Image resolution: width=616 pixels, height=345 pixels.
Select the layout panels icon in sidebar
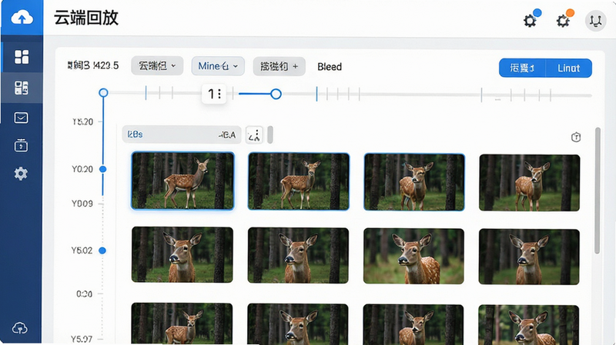click(x=22, y=88)
